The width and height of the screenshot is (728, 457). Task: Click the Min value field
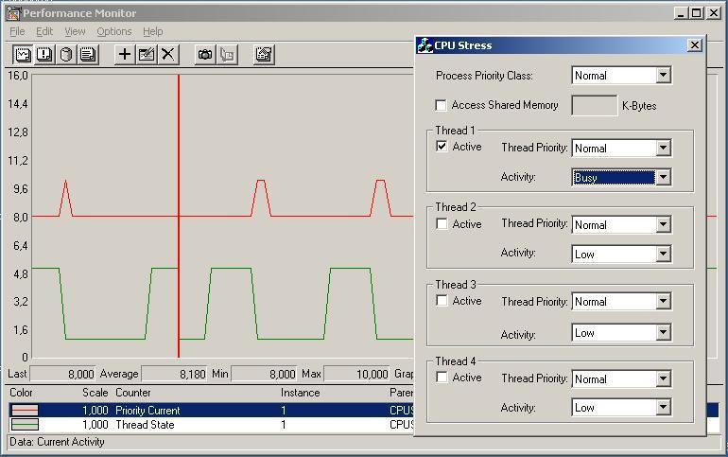point(264,374)
